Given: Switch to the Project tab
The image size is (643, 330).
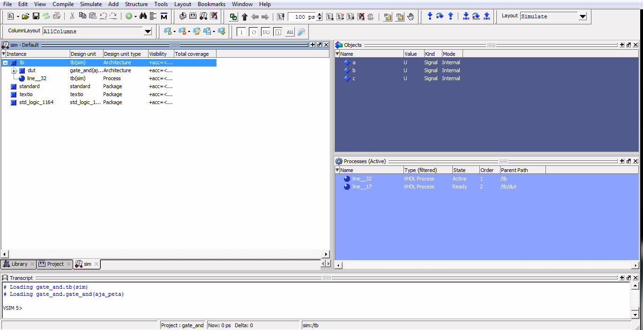Looking at the screenshot, I should click(x=55, y=264).
